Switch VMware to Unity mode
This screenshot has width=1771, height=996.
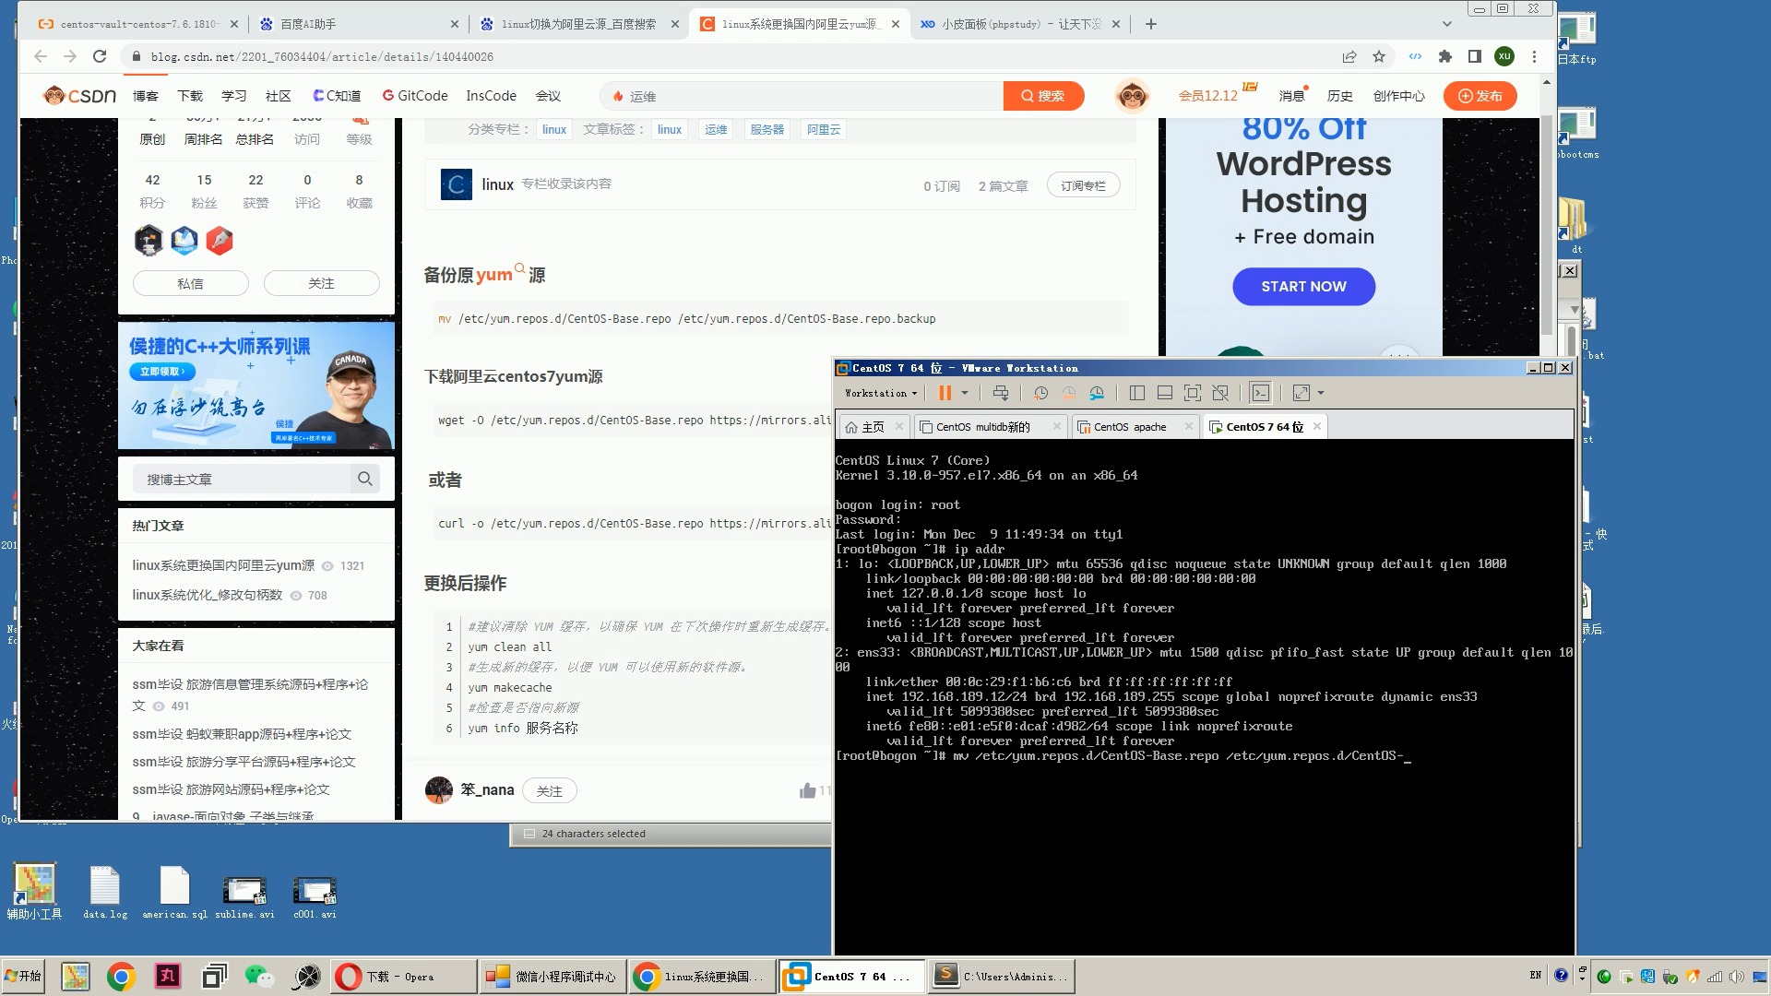1220,393
